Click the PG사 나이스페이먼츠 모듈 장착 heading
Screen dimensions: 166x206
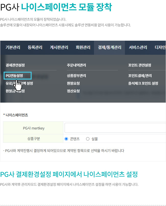pyautogui.click(x=56, y=7)
